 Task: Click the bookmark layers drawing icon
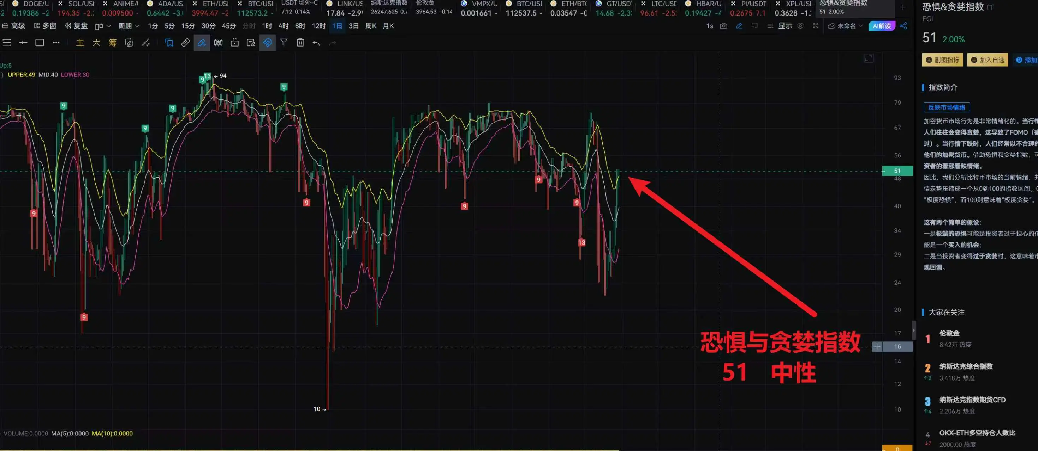pos(169,43)
